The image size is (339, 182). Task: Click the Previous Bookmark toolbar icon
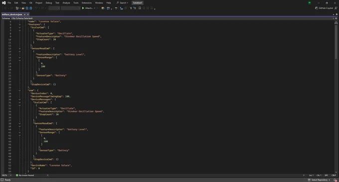pyautogui.click(x=144, y=8)
